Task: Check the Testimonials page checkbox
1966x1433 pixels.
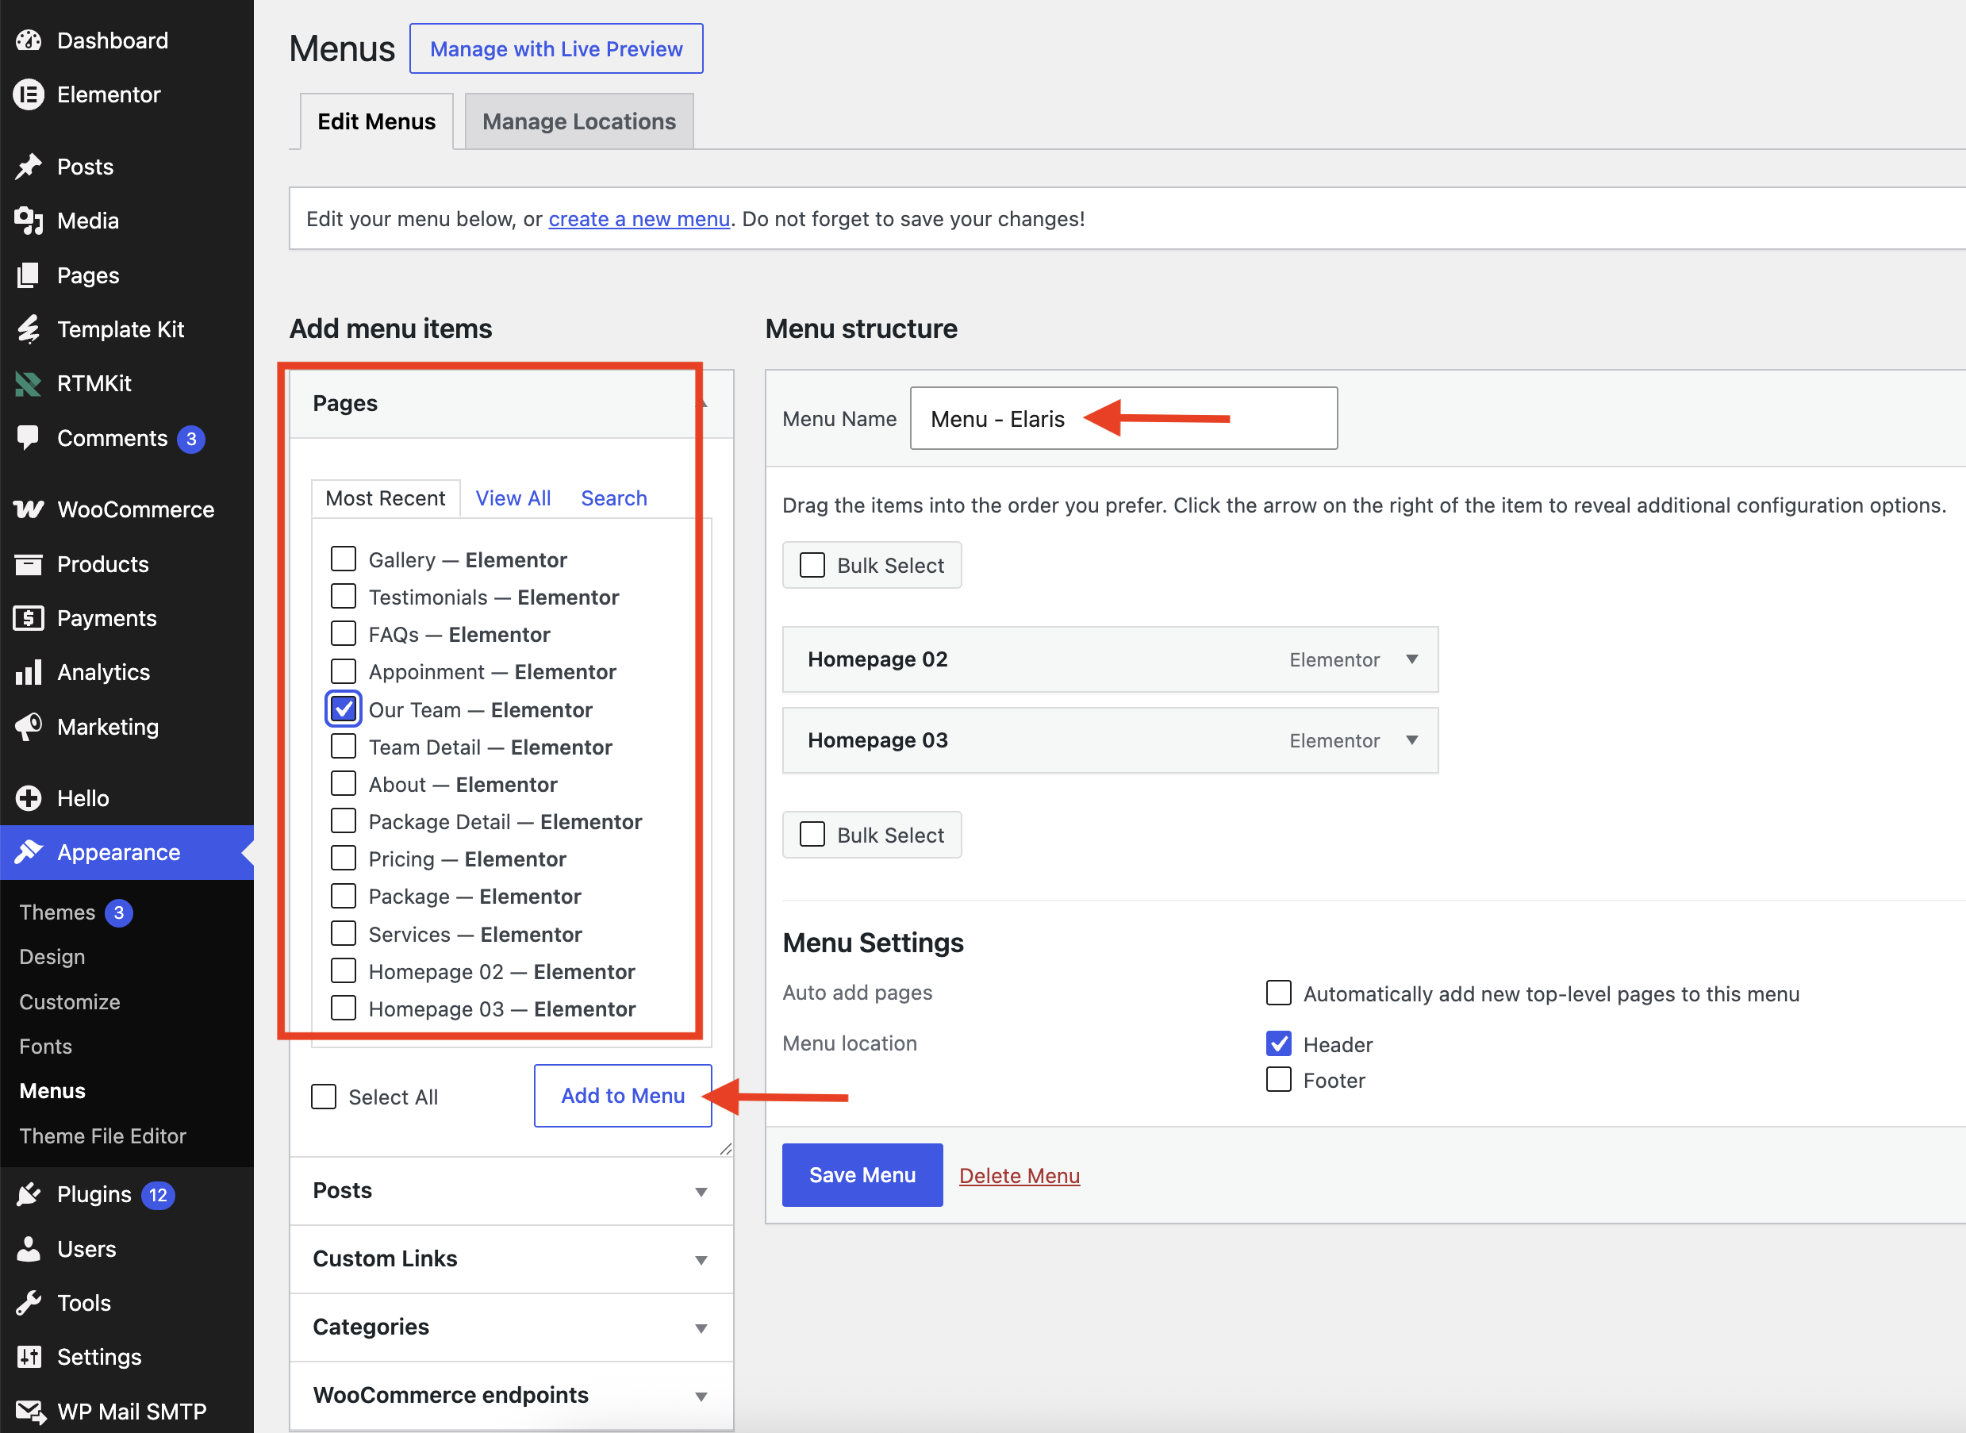Action: (x=344, y=596)
